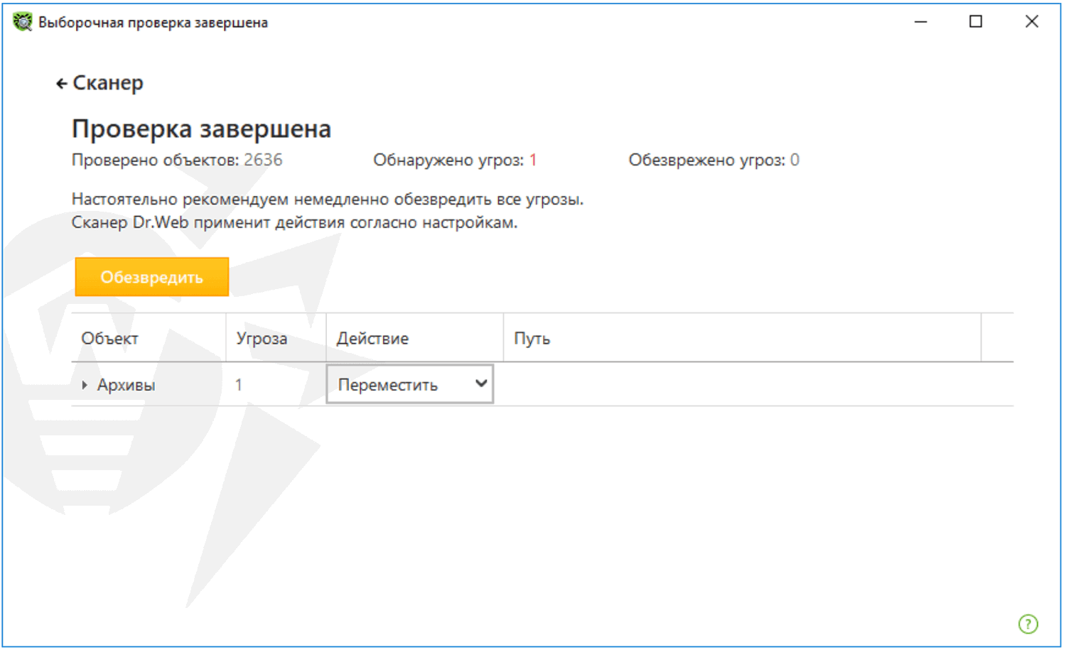Select the Архивы row label
1066x652 pixels.
click(x=126, y=385)
